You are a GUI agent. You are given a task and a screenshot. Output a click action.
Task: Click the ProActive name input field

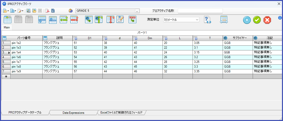200,11
